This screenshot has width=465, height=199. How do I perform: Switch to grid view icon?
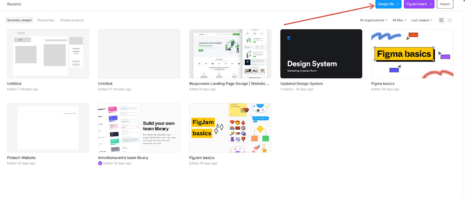click(x=441, y=20)
